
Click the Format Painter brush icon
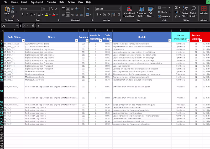pos(13,16)
